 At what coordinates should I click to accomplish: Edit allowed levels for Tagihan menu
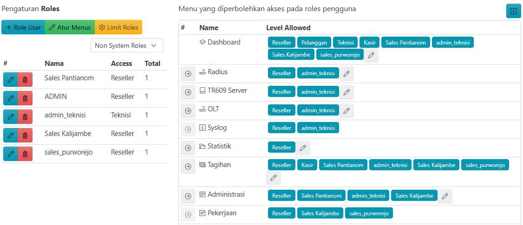(274, 178)
